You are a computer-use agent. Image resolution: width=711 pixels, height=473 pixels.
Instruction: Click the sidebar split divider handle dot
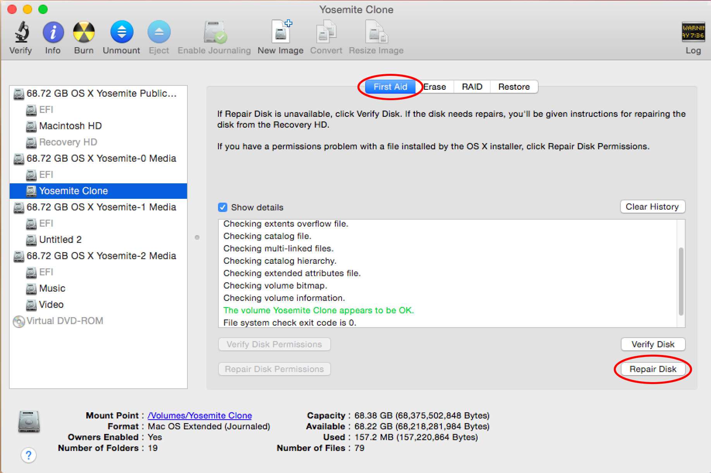[x=197, y=237]
